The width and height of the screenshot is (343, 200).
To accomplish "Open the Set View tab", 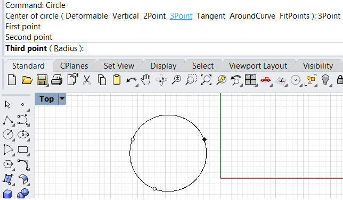I will [x=119, y=66].
